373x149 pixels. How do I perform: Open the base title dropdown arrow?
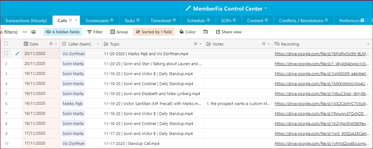(x=266, y=8)
